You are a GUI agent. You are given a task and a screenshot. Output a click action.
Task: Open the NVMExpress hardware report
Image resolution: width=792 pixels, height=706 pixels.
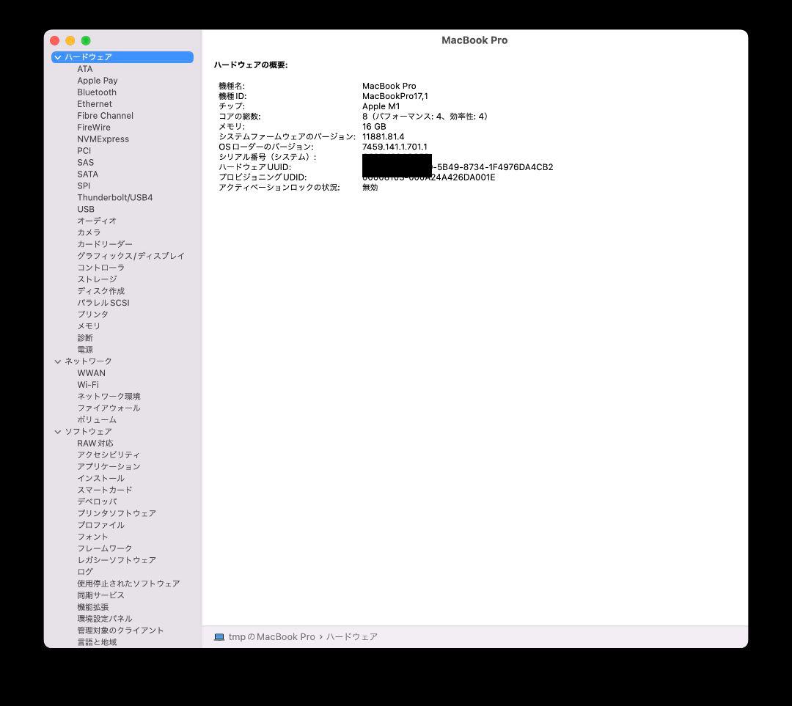point(103,139)
